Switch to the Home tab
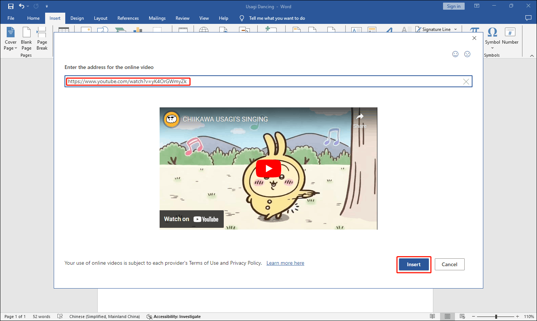Screen dimensions: 537x321 click(34, 18)
